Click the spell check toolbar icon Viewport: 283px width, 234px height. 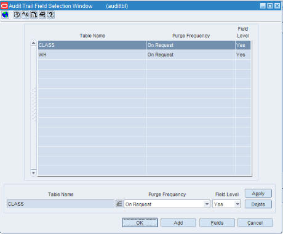click(25, 15)
